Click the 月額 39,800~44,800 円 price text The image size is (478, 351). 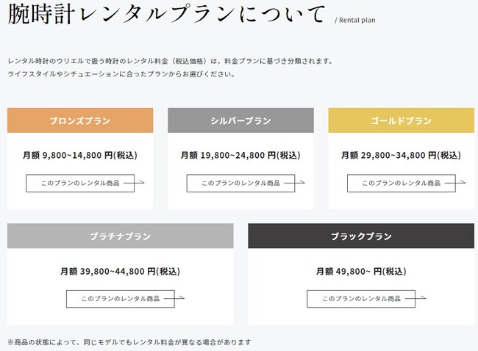tap(120, 272)
